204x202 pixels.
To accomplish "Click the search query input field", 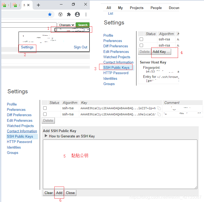I will coord(29,25).
